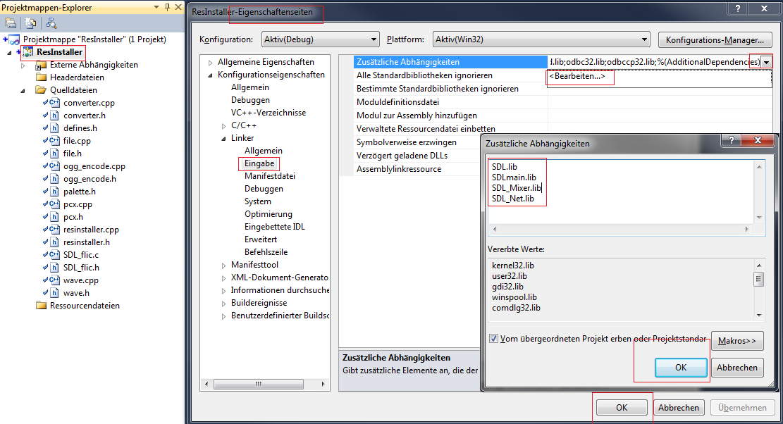Open the Plattform dropdown

coord(540,39)
